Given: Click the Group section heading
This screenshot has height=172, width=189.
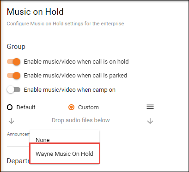Looking at the screenshot, I should click(16, 47).
